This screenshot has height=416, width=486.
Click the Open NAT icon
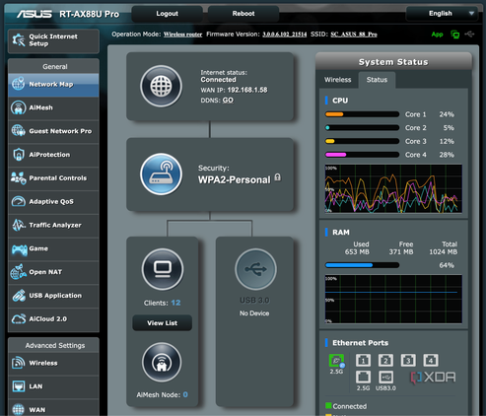pos(19,272)
